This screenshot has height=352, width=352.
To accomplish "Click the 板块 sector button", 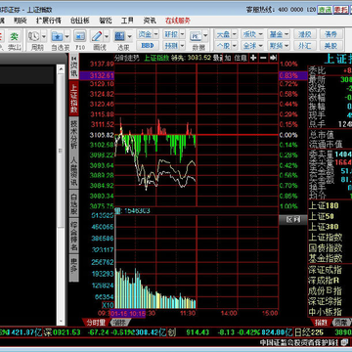I will point(249,34).
